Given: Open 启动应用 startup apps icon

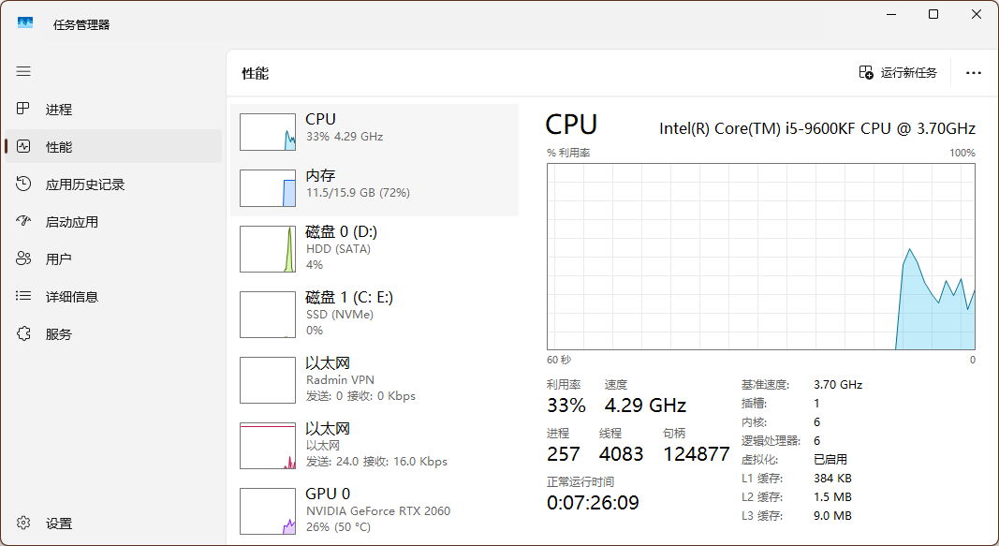Looking at the screenshot, I should [x=24, y=222].
